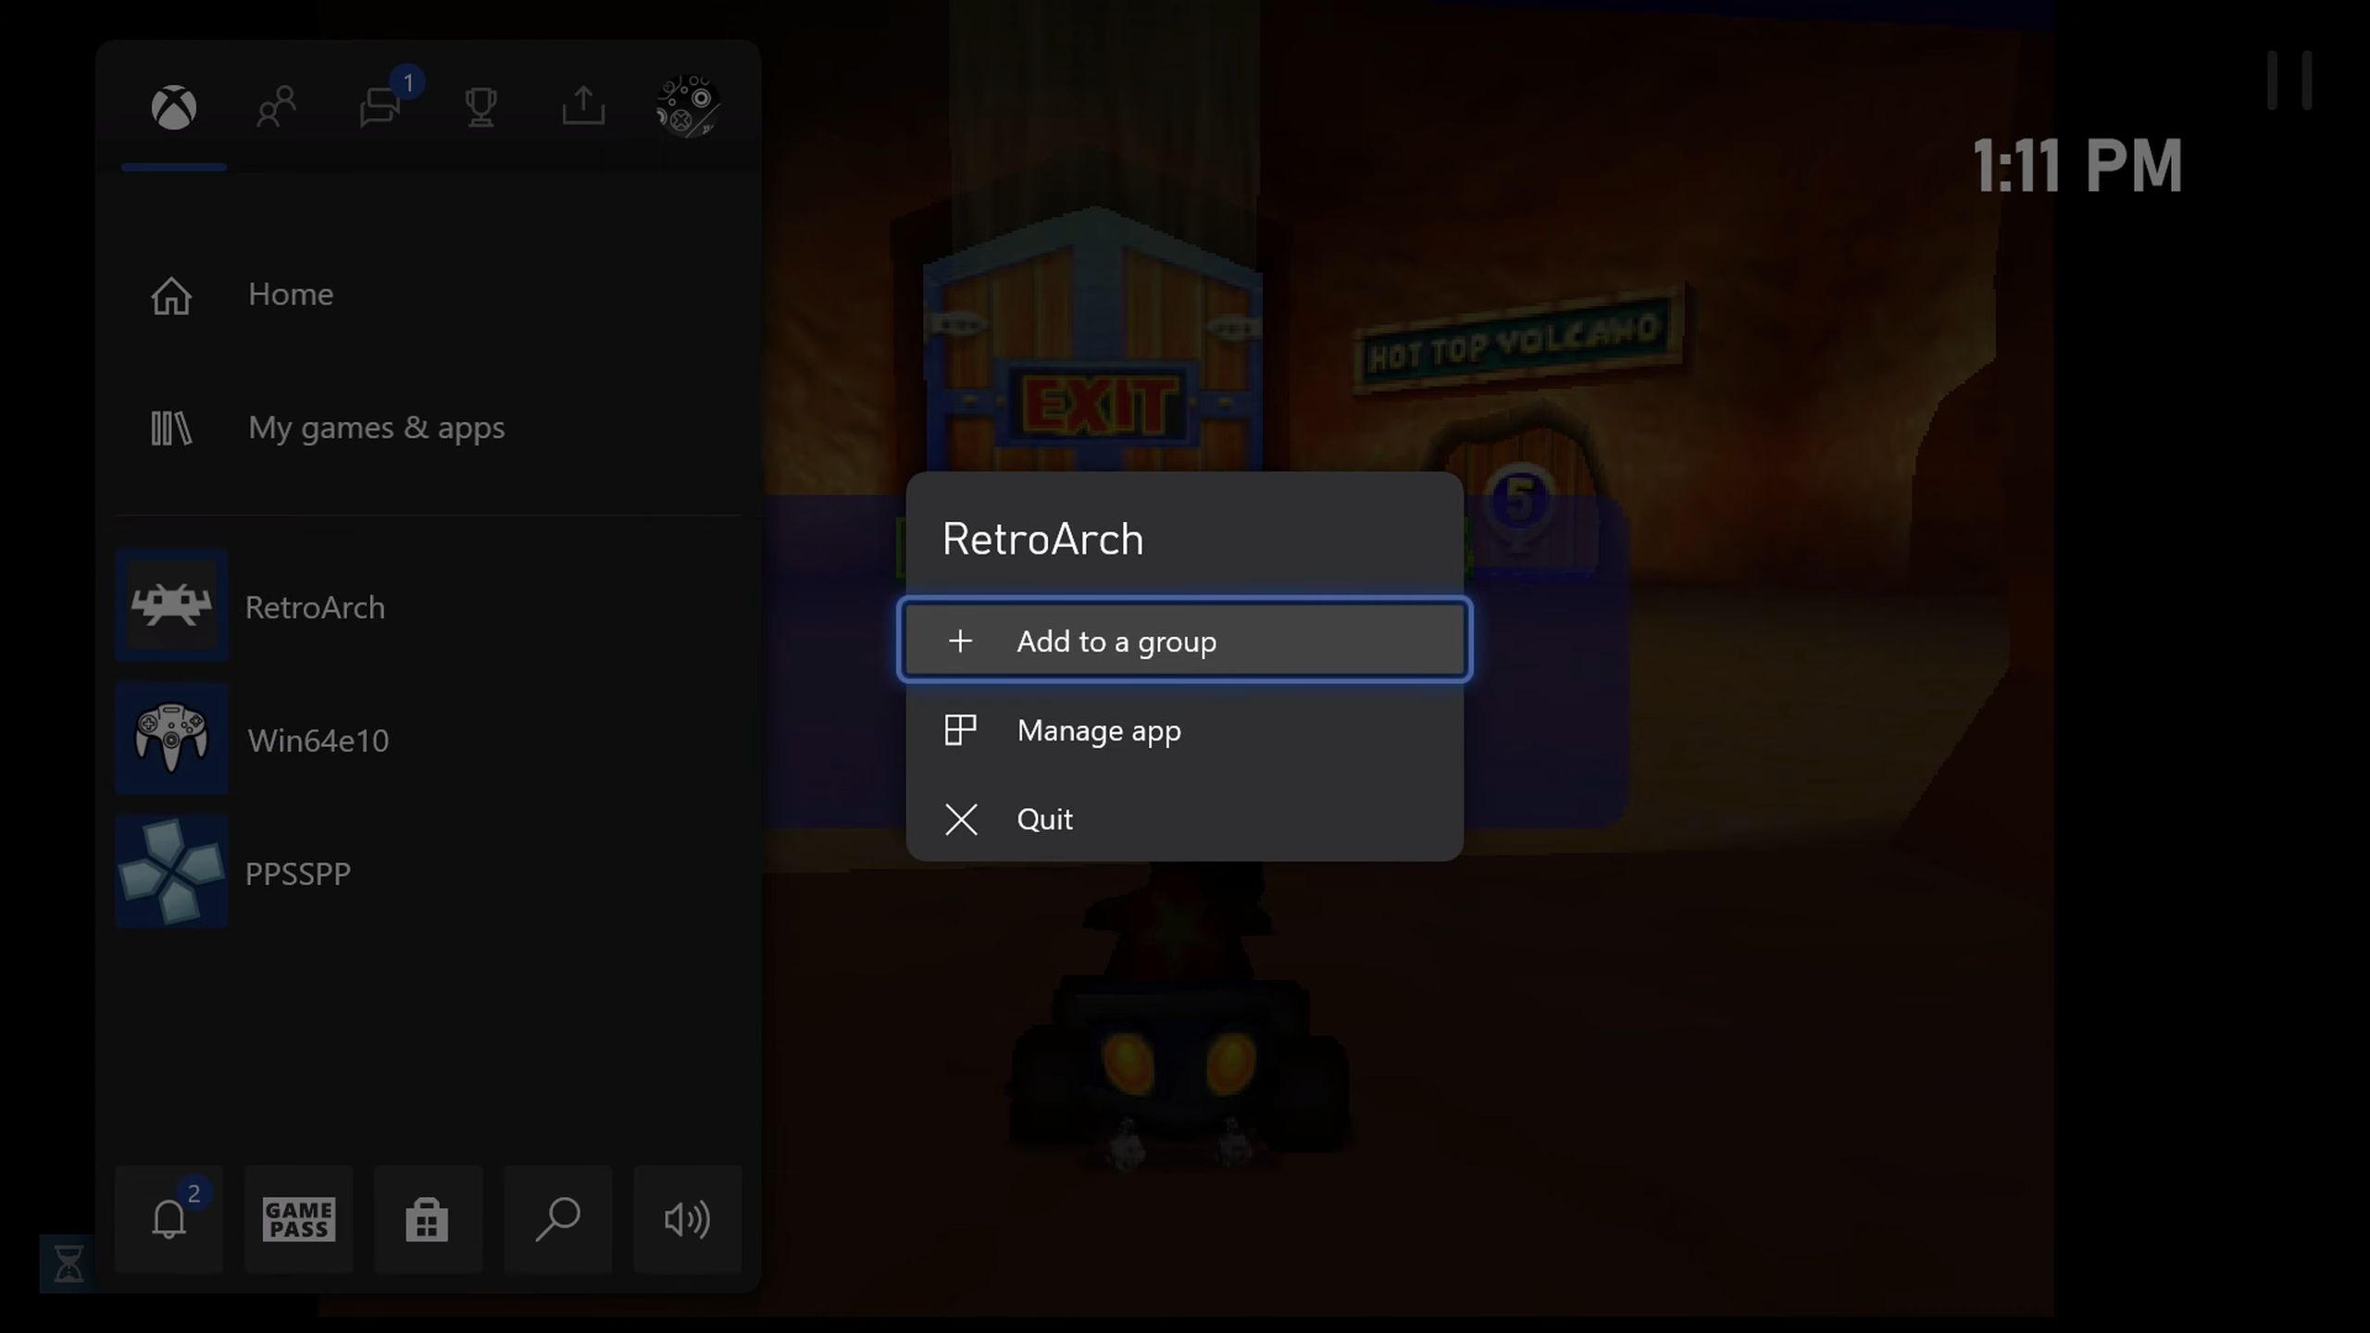The height and width of the screenshot is (1333, 2370).
Task: Open the Achievements trophy tab
Action: point(480,107)
